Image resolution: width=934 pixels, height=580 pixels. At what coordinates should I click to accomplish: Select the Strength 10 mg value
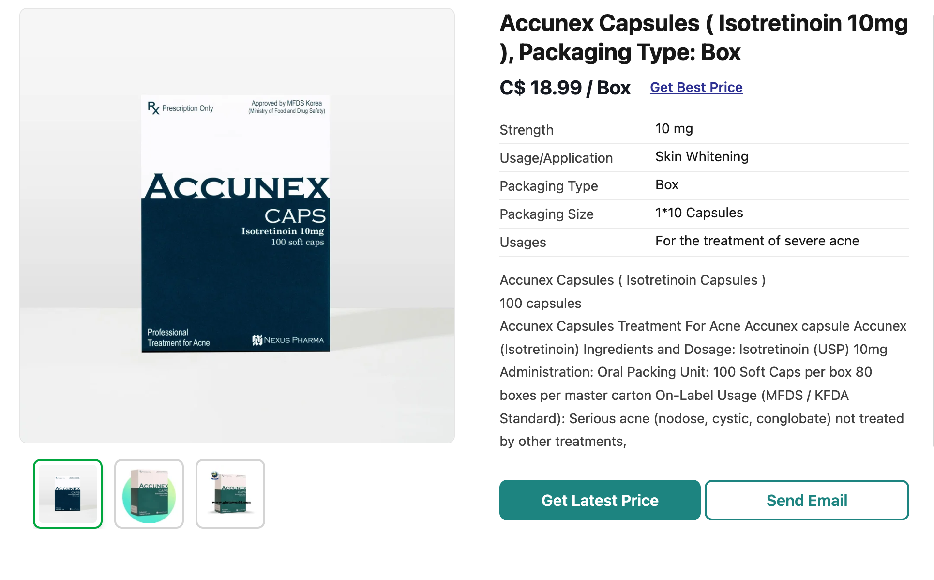(x=674, y=129)
